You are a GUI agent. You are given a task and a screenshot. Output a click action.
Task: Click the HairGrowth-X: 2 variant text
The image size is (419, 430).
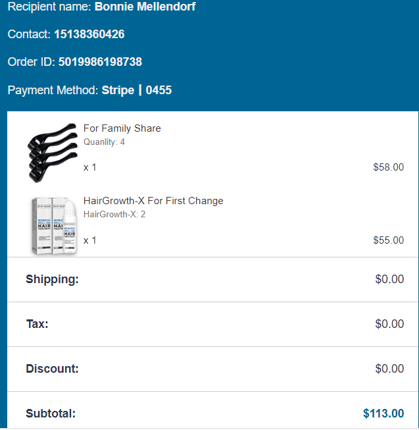tap(114, 215)
